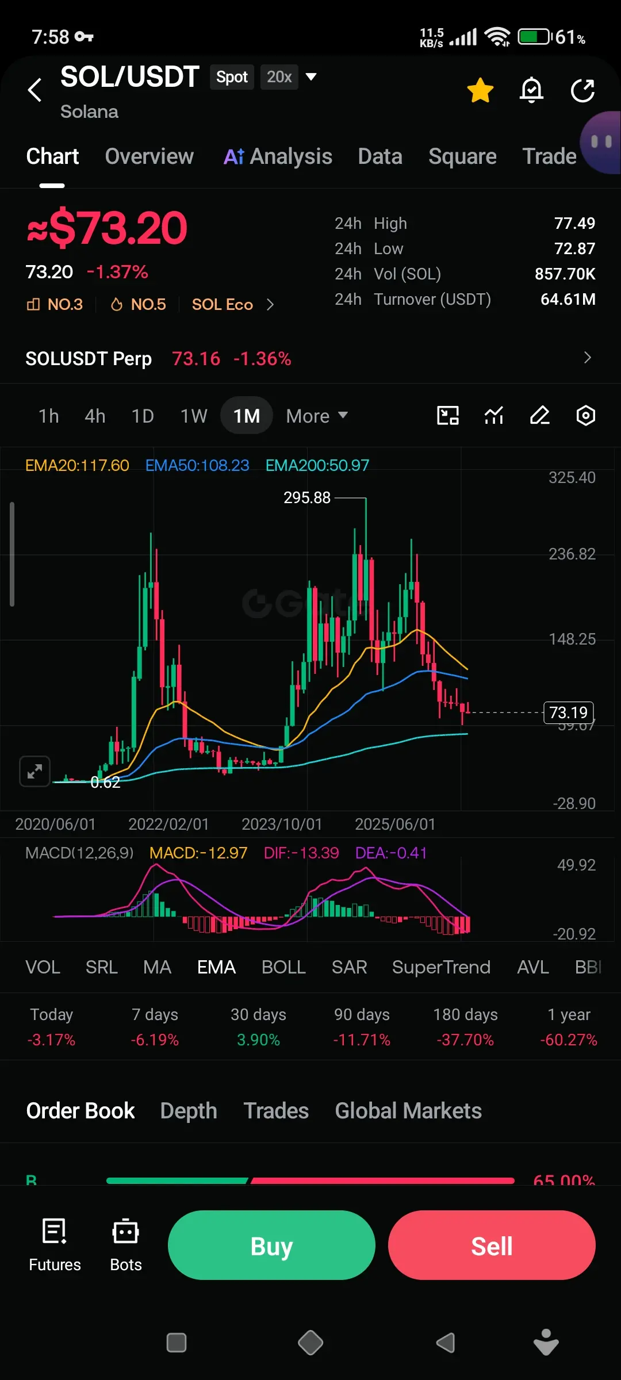
Task: Select the 1D timeframe
Action: (x=143, y=416)
